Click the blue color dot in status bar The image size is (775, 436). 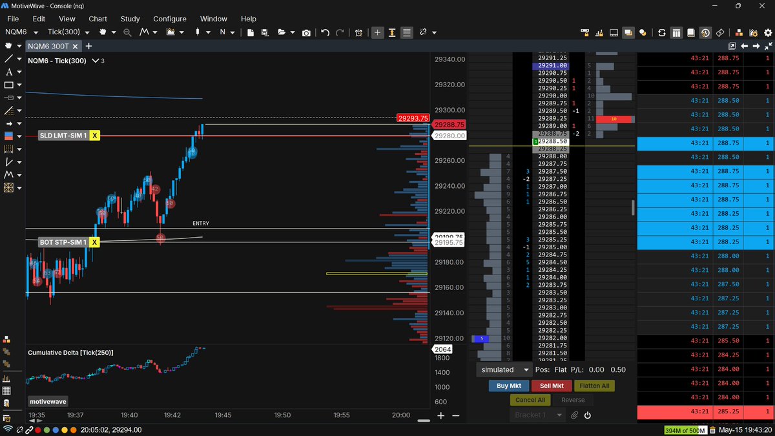coord(56,430)
